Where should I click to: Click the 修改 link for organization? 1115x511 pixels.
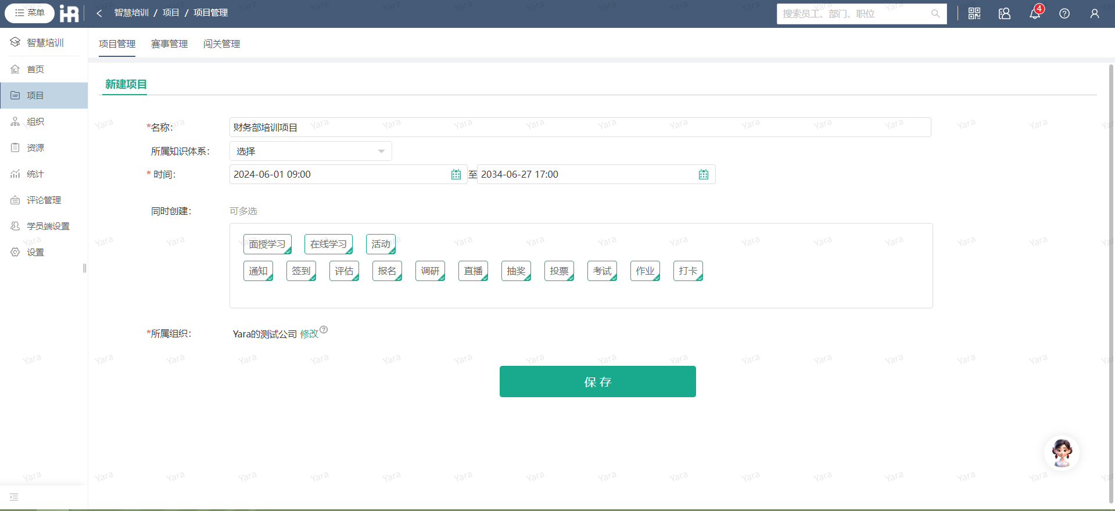tap(309, 334)
